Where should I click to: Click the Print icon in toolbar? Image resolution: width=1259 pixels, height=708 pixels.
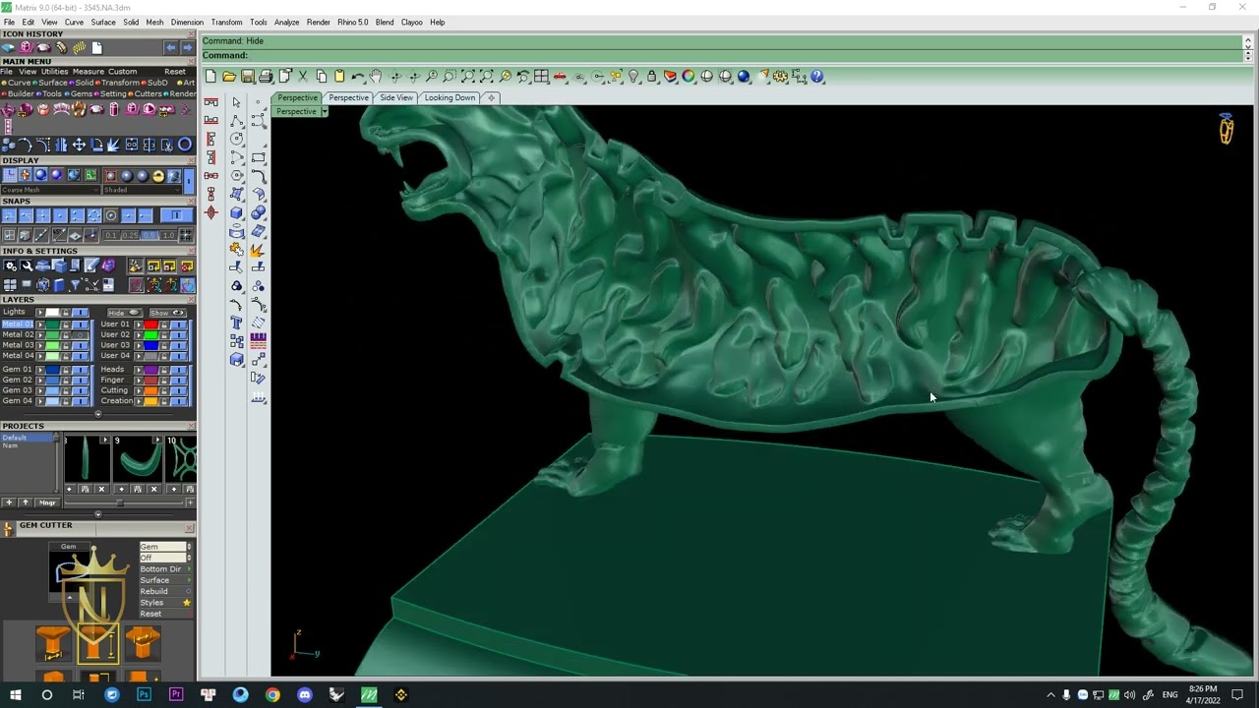(267, 77)
